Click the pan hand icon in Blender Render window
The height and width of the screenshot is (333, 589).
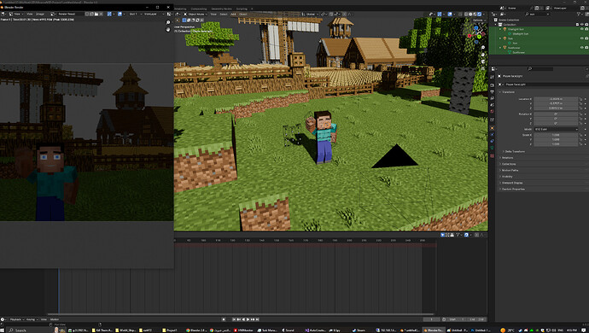(x=168, y=29)
